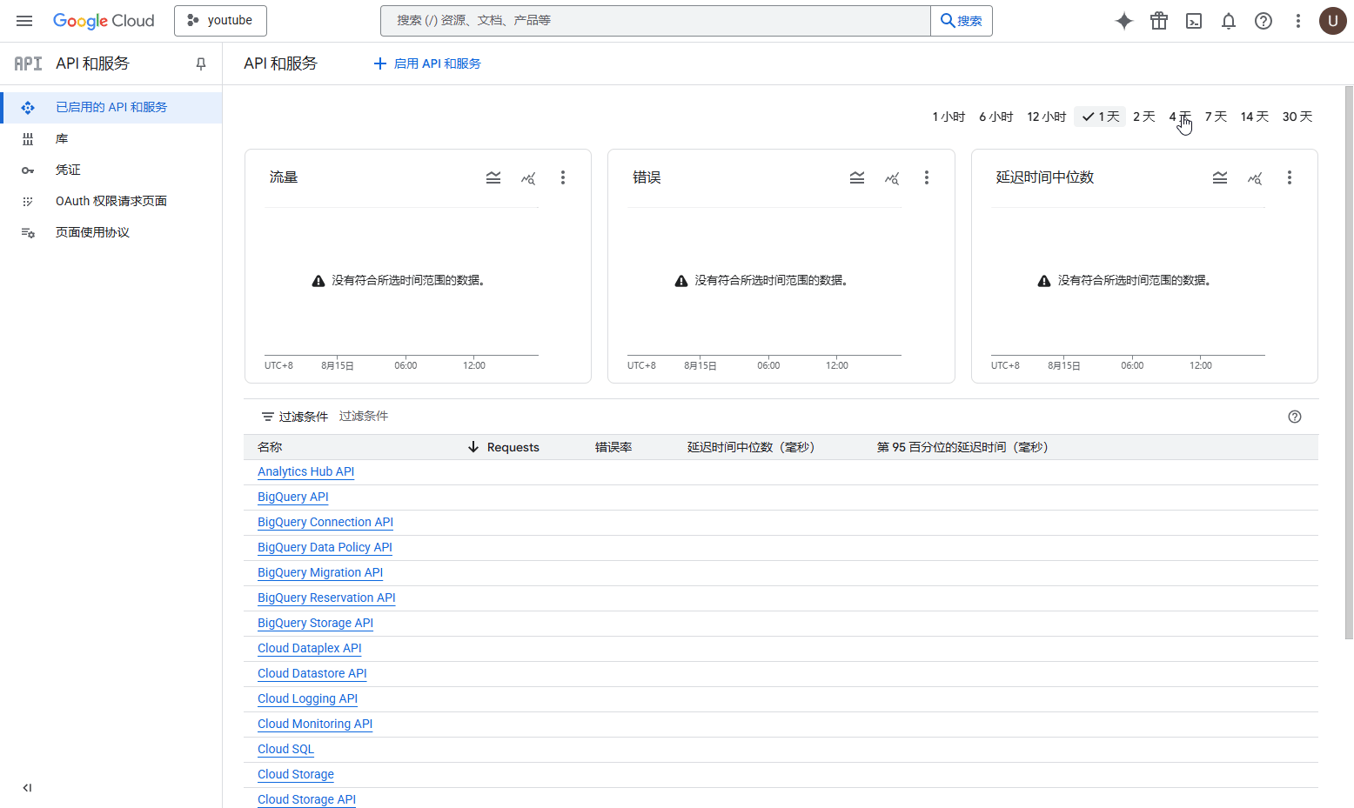Toggle 错误 chart to line view
1354x808 pixels.
[x=892, y=177]
